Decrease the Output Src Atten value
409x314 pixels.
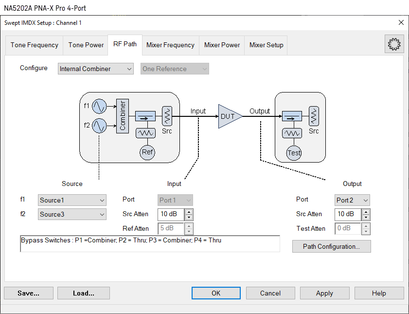[366, 217]
